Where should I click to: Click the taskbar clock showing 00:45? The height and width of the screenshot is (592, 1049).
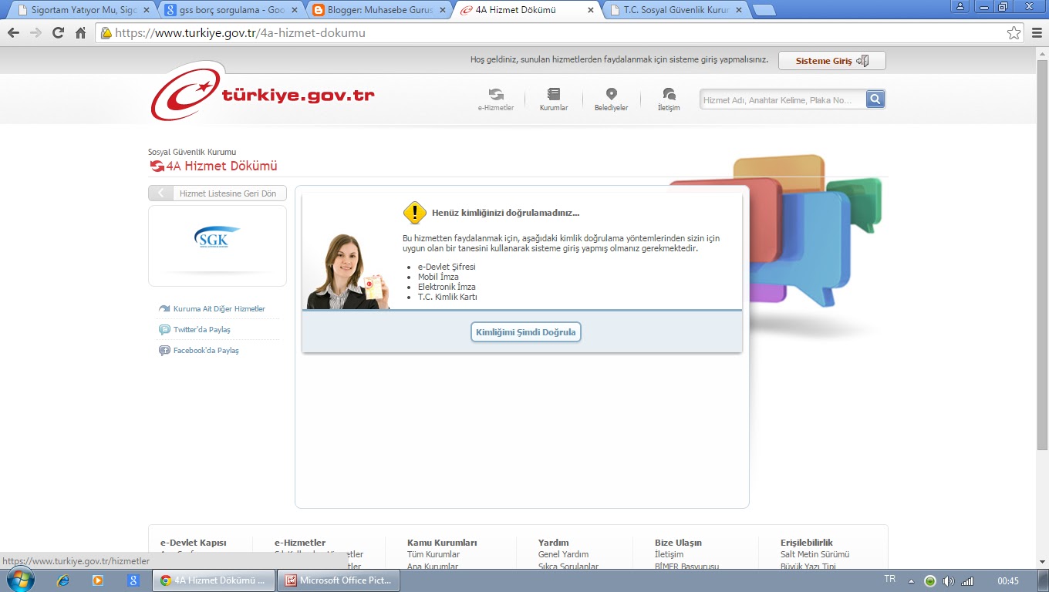coord(1008,580)
